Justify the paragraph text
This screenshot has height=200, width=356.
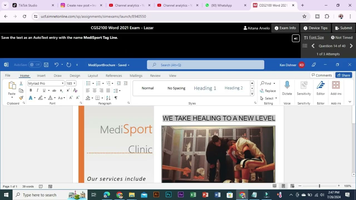(108, 91)
